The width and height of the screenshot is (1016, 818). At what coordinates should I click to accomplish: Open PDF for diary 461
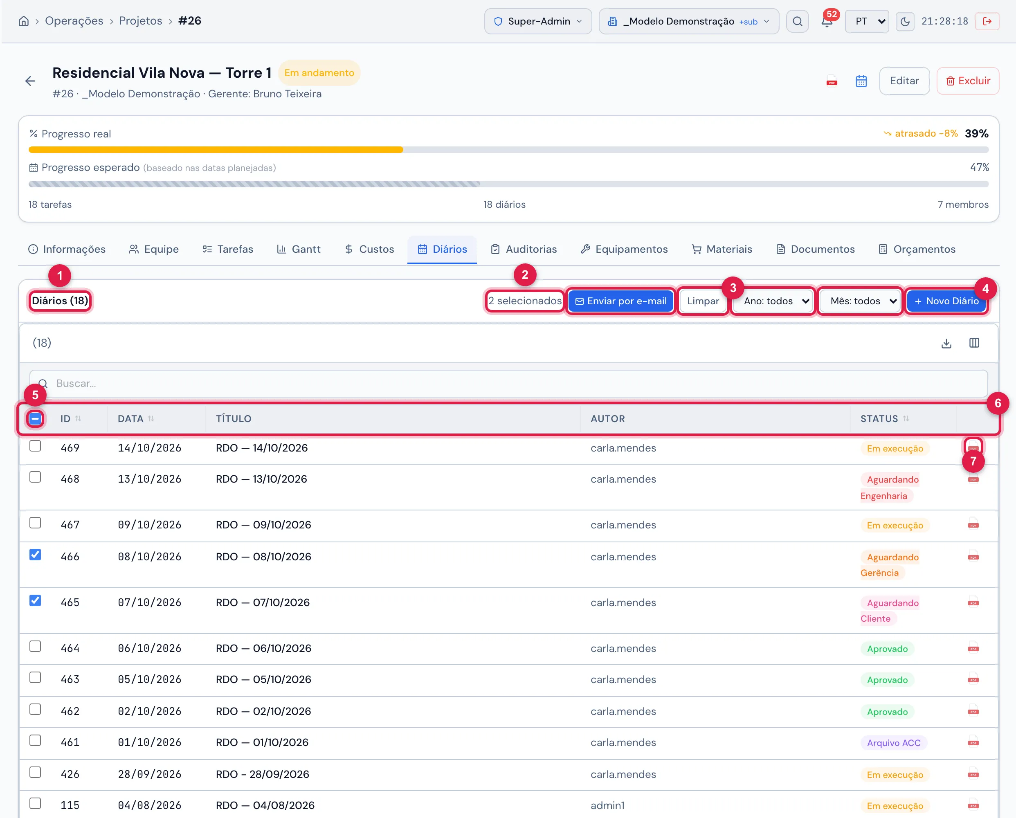point(973,742)
